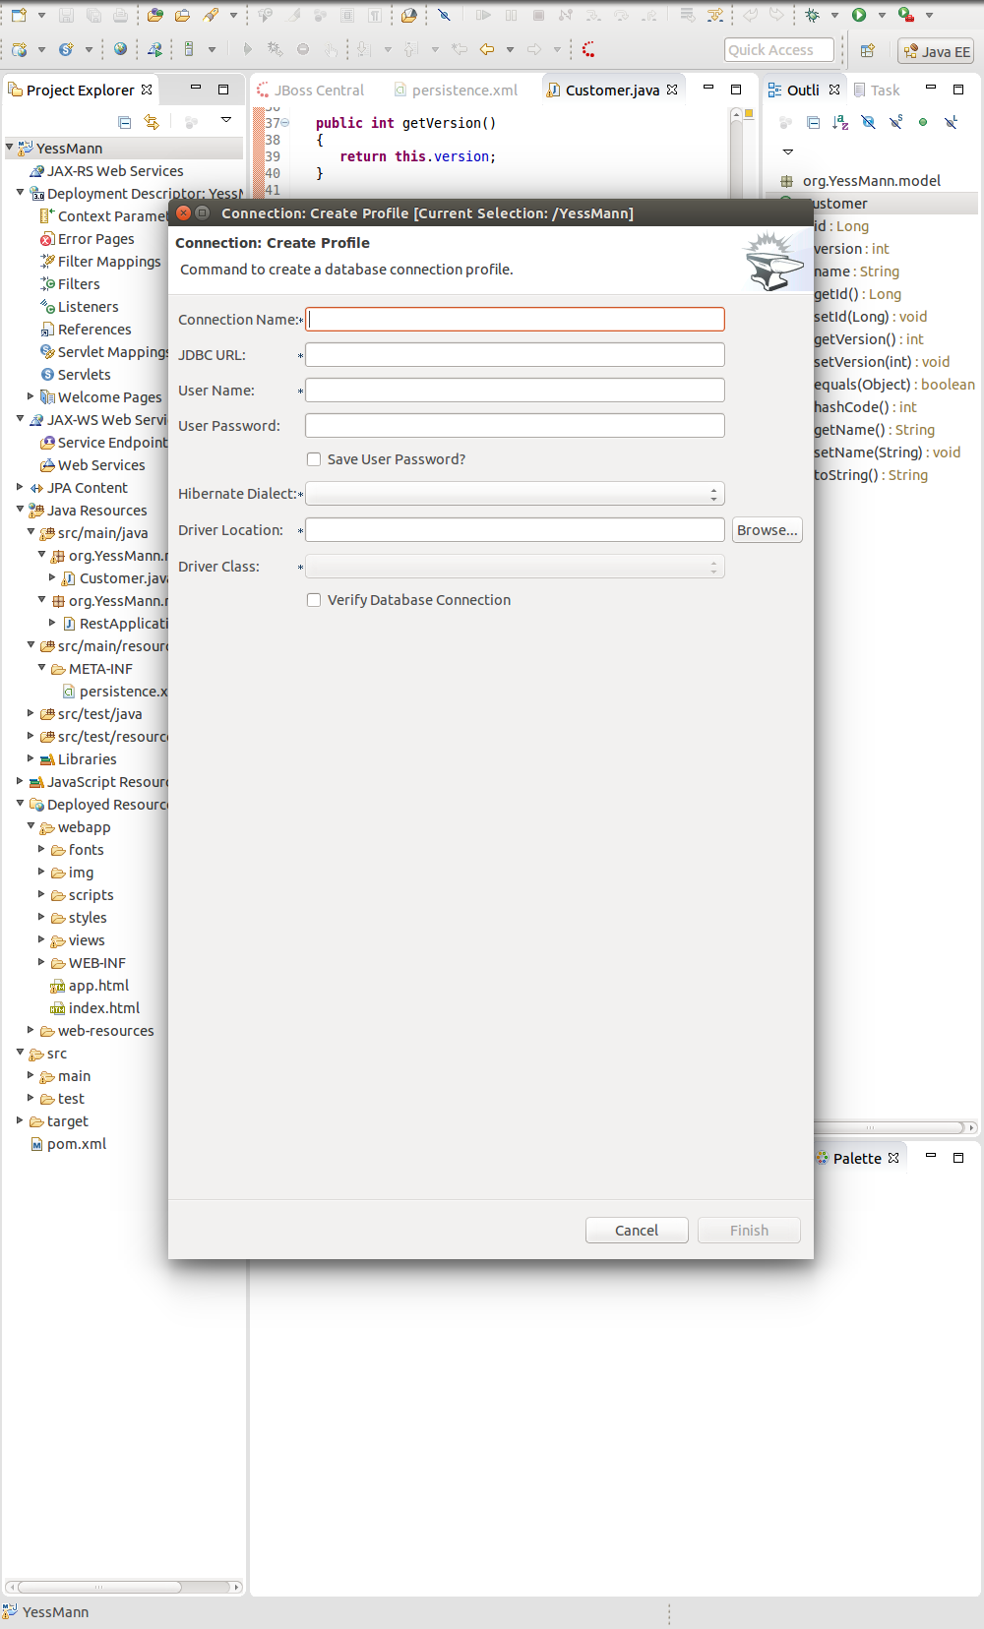Click the User Password field
Image resolution: width=984 pixels, height=1629 pixels.
click(515, 426)
